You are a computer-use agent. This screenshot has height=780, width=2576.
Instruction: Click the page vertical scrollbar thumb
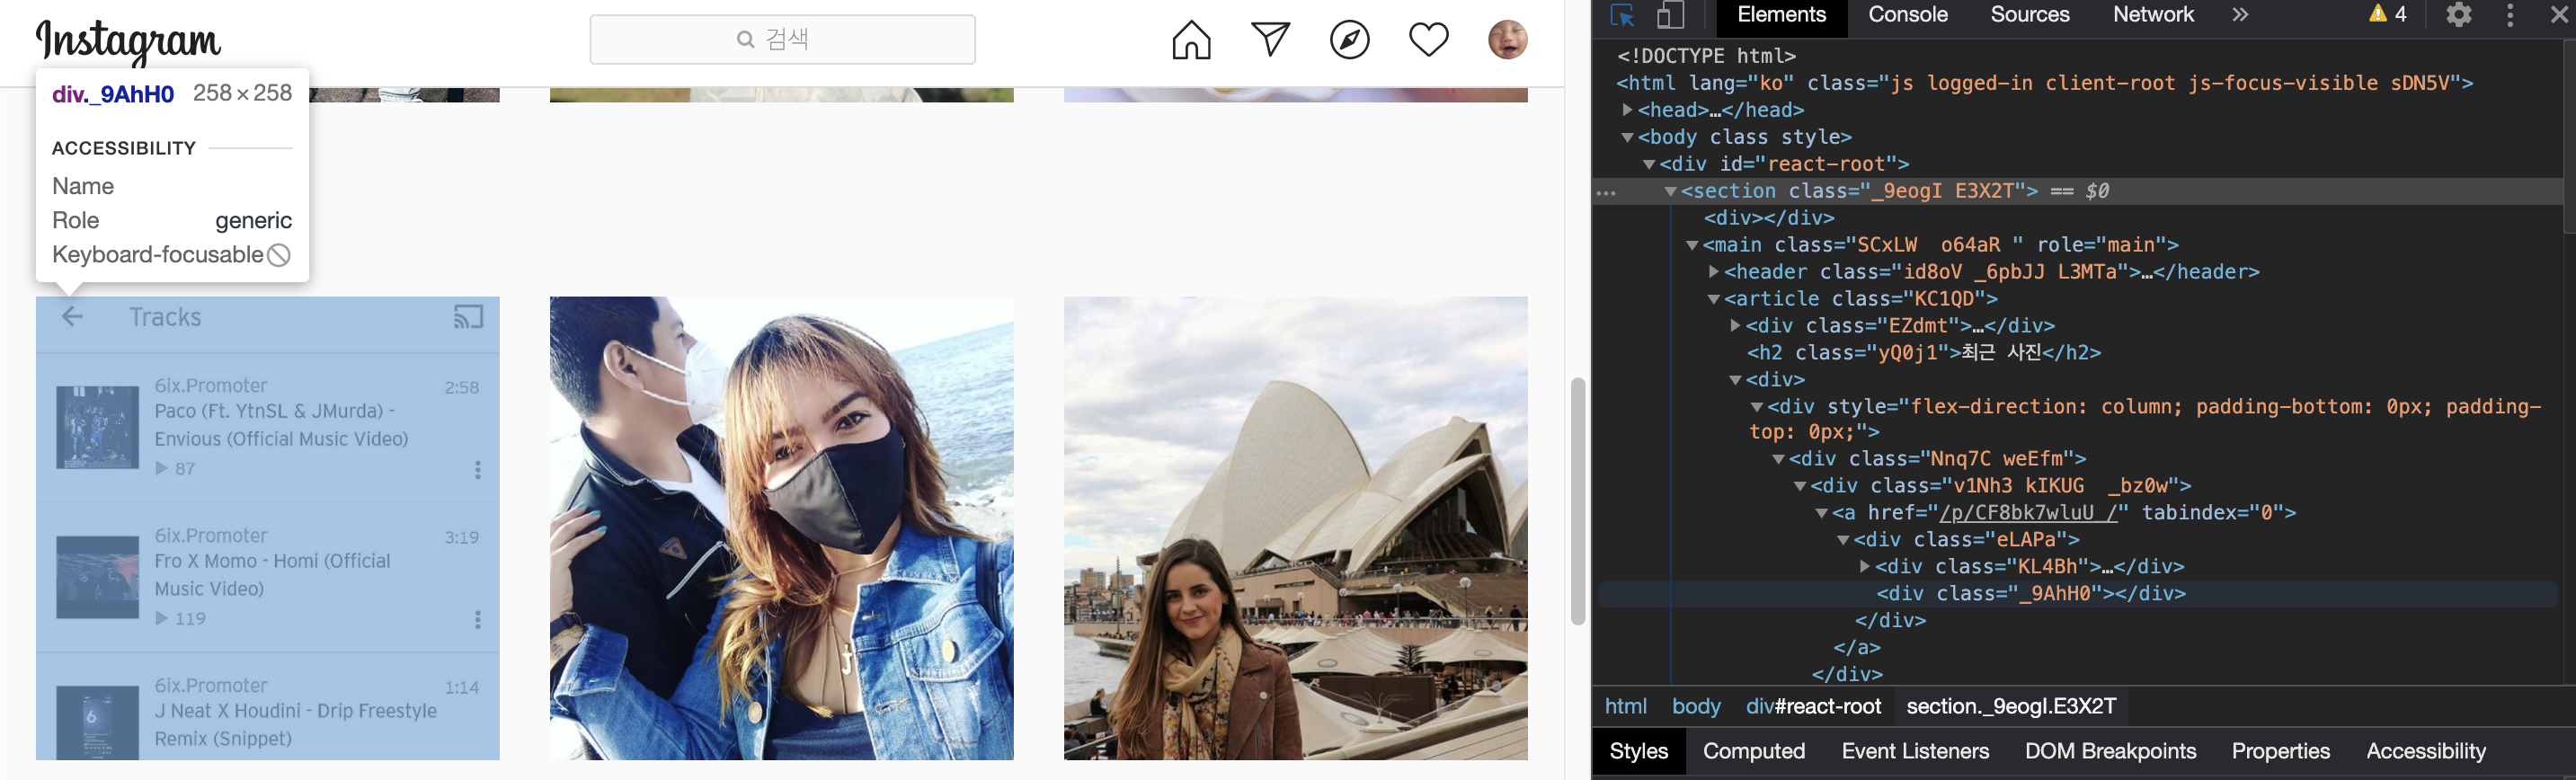point(1578,501)
